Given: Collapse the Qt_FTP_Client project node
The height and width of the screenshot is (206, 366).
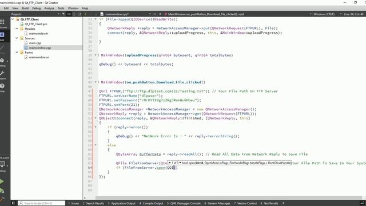Looking at the screenshot, I should 13,19.
